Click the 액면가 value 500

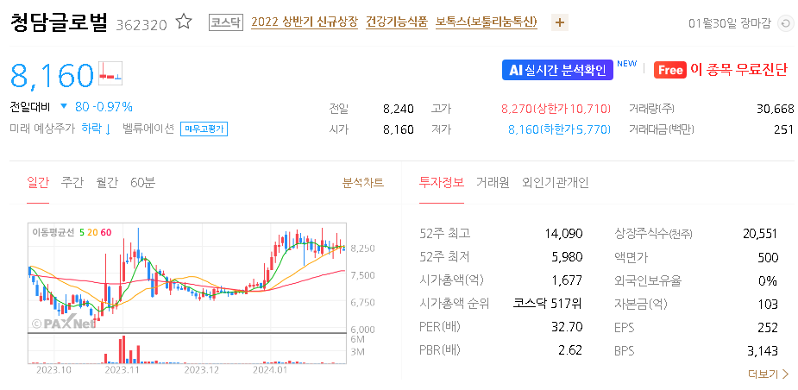point(768,257)
